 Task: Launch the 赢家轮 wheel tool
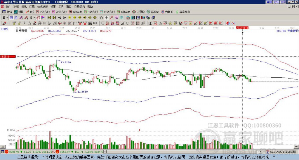153,12
